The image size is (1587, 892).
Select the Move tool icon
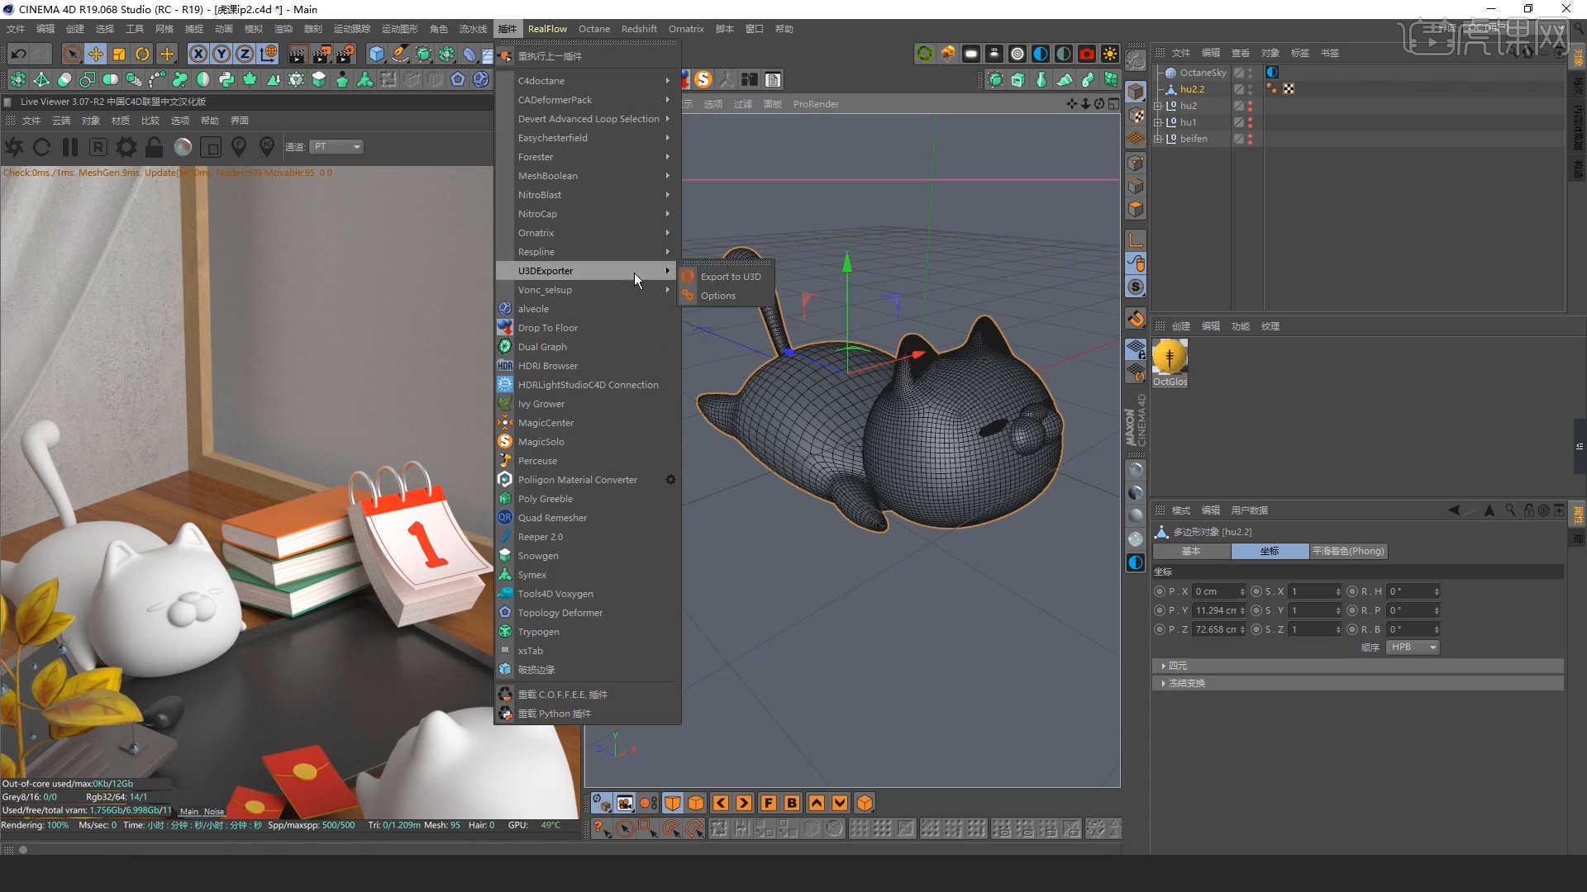pos(96,55)
